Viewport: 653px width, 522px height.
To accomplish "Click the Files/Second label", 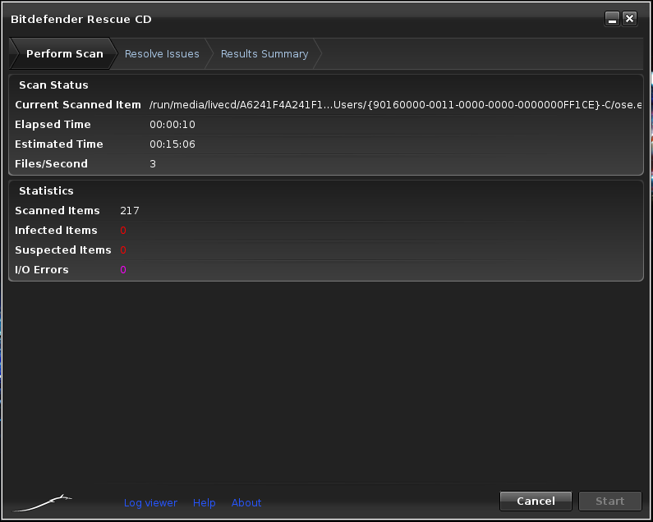I will 51,163.
